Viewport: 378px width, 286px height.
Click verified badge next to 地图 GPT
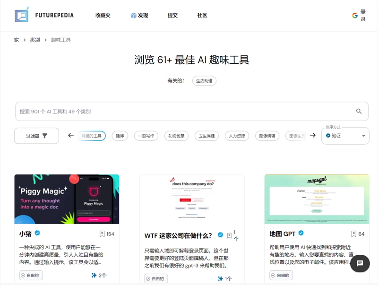(301, 234)
